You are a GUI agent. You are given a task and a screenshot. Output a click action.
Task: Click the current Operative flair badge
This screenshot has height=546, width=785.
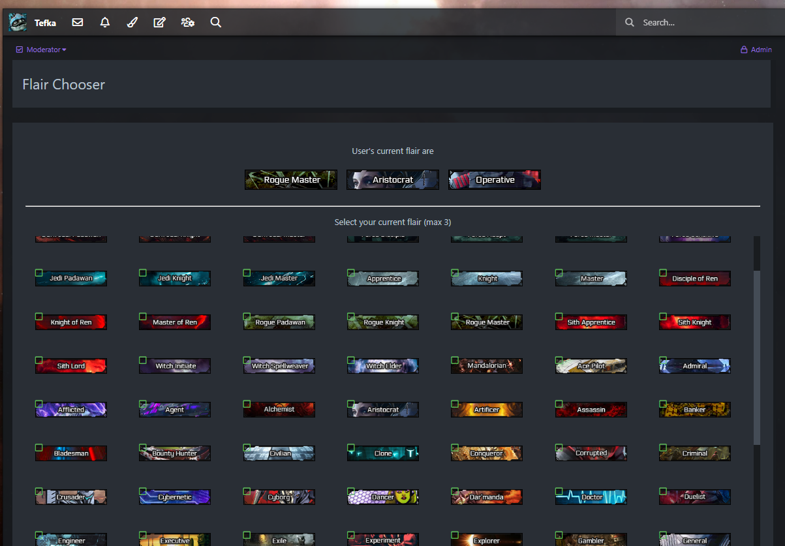[x=495, y=180]
